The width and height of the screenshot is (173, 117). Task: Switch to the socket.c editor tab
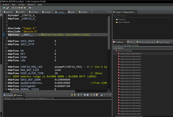point(48,12)
